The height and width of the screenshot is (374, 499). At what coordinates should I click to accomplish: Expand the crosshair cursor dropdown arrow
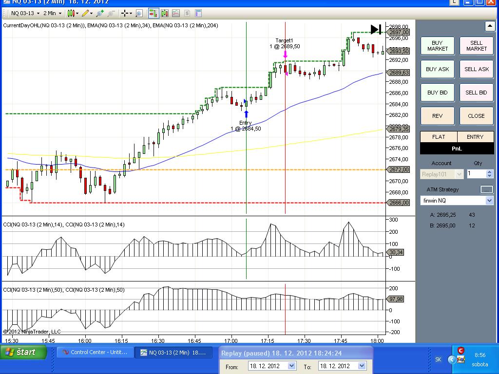coord(131,13)
